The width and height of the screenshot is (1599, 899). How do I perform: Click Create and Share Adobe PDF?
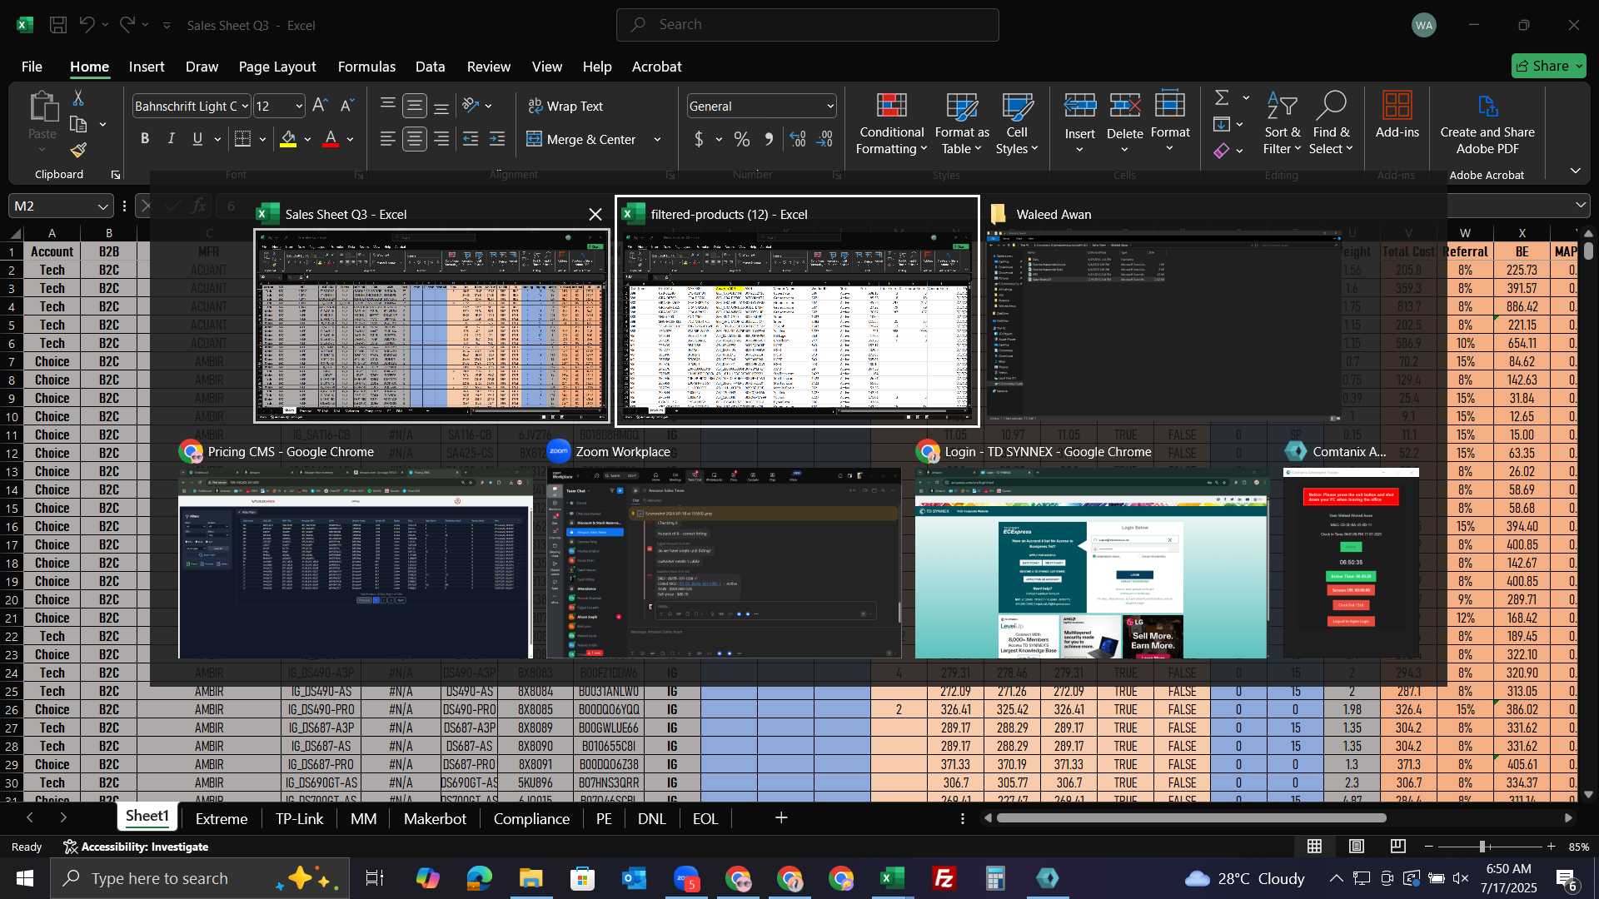pyautogui.click(x=1487, y=123)
